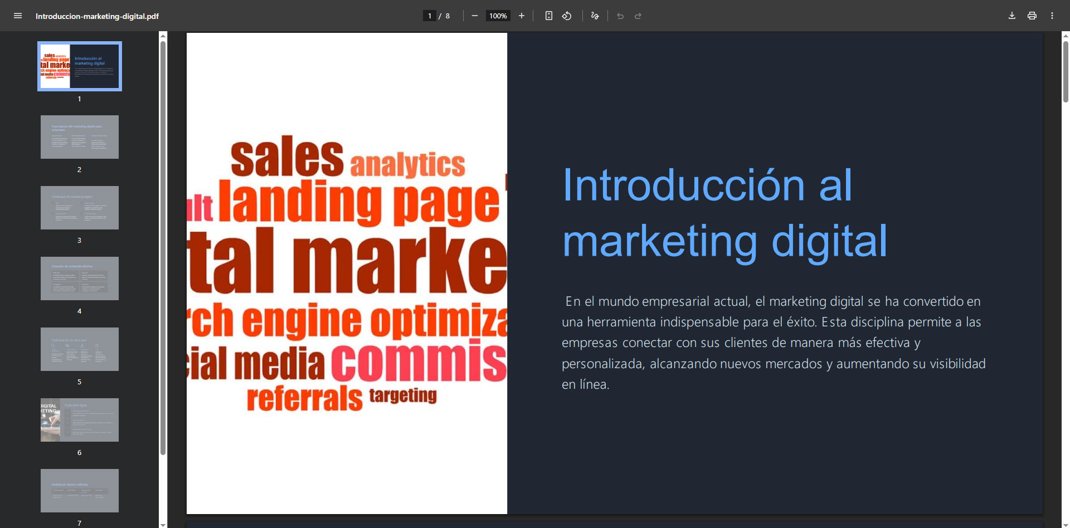Download the PDF file
The height and width of the screenshot is (528, 1070).
pos(1012,16)
